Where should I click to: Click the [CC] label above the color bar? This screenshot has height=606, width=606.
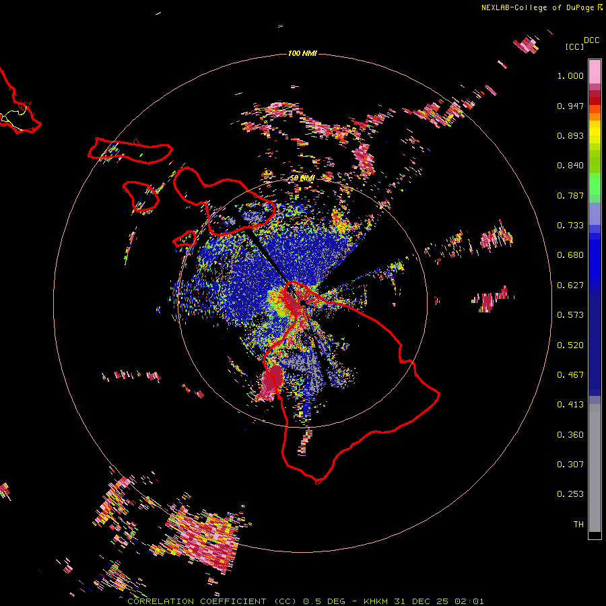[574, 46]
